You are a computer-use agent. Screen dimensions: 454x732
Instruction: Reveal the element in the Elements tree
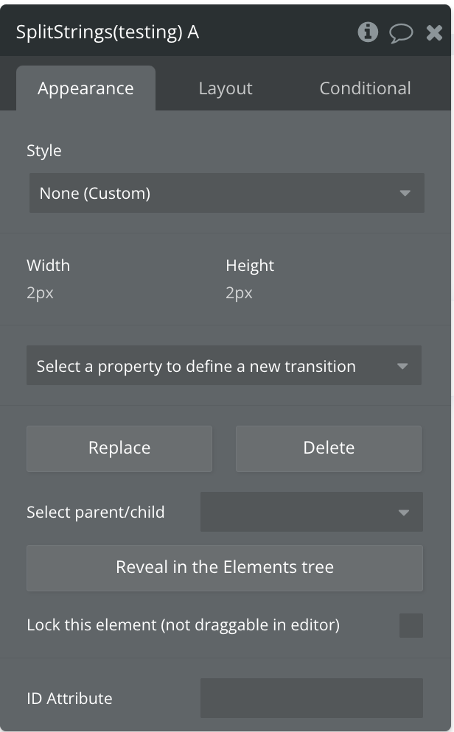[x=225, y=567]
